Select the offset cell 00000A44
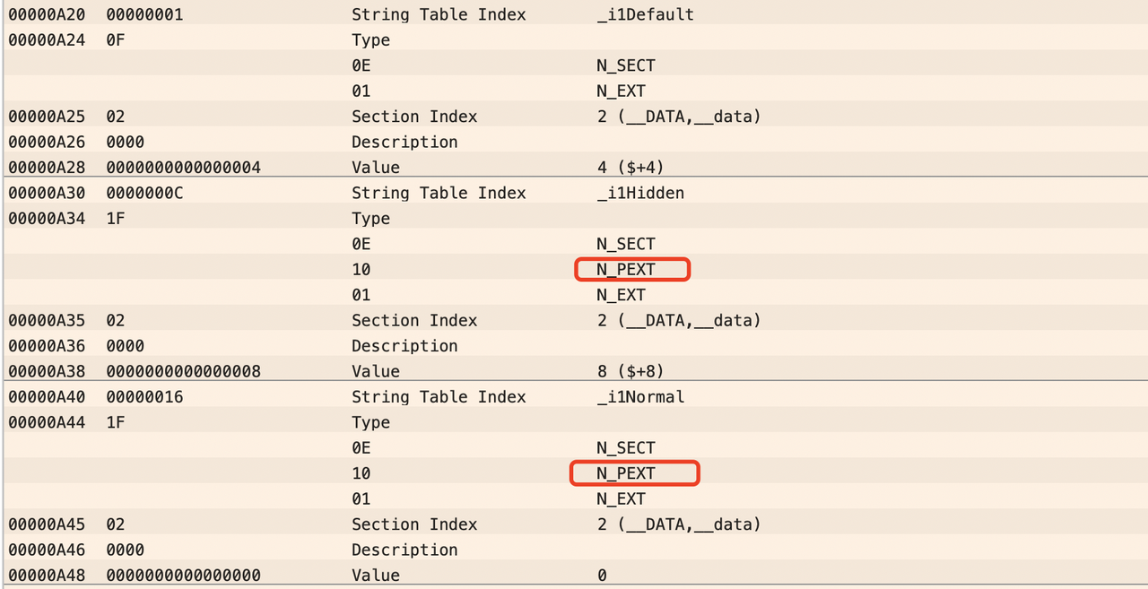Viewport: 1148px width, 589px height. pyautogui.click(x=47, y=421)
